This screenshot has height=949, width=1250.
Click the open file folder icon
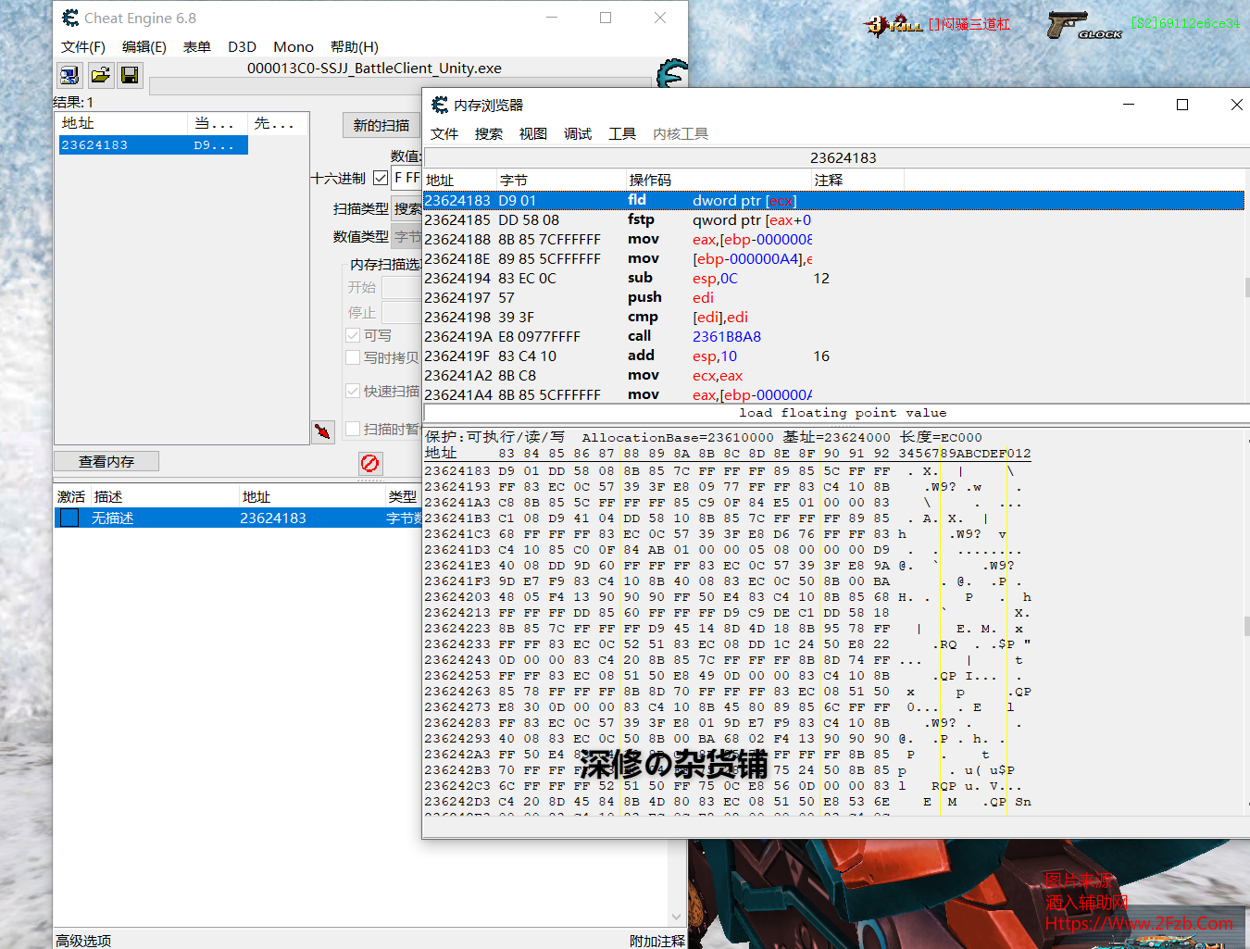pos(100,75)
